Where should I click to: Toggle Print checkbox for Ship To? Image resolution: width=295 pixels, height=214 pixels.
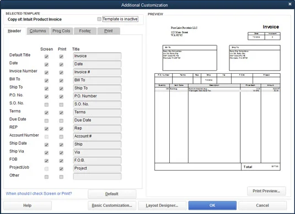coord(61,89)
